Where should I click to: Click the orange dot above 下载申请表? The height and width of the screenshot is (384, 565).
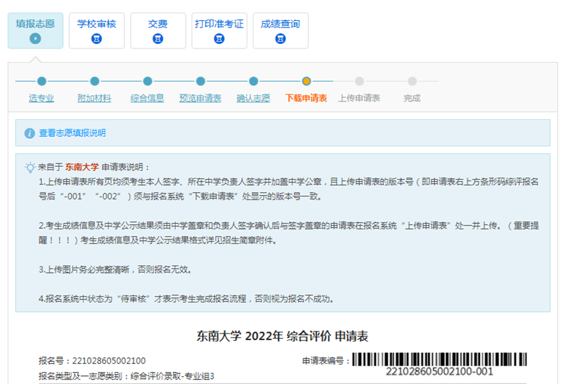coord(307,81)
